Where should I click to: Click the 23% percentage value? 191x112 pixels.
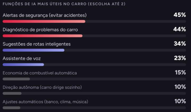(x=180, y=58)
